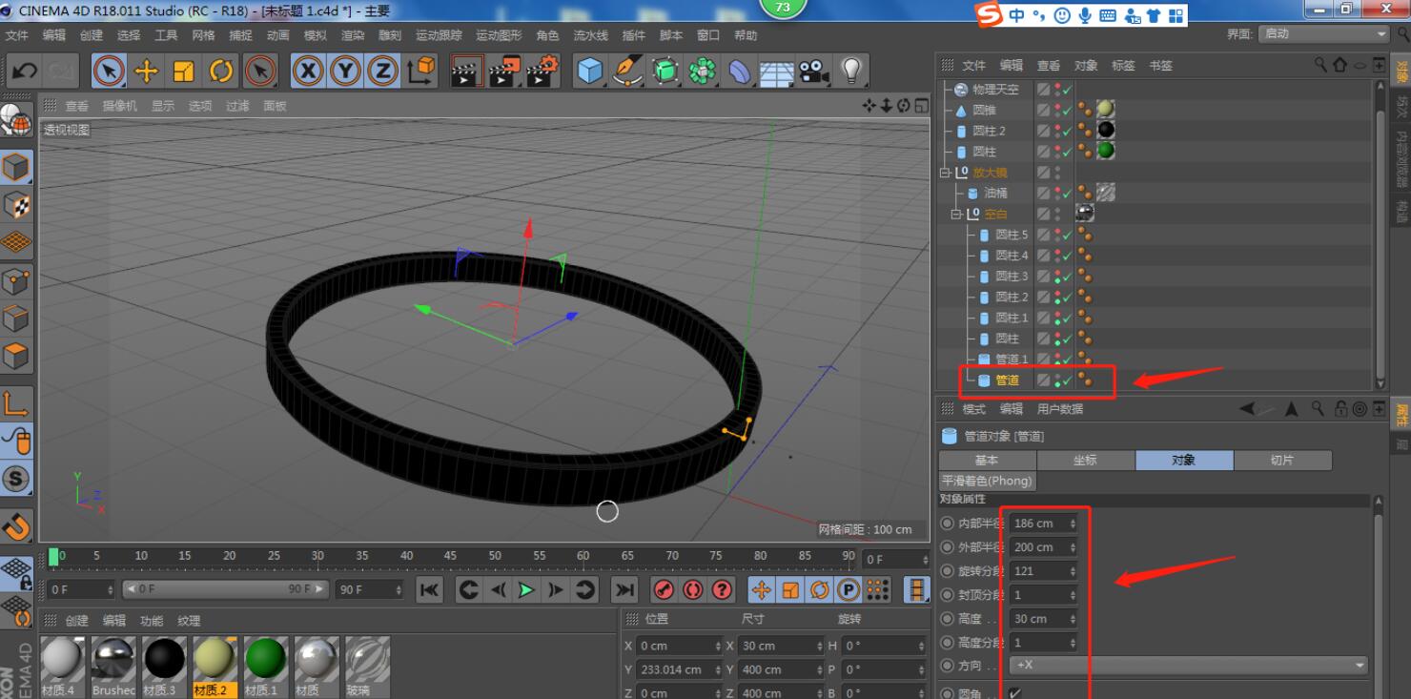Switch to Texture mode checkered cube
The width and height of the screenshot is (1411, 699).
[x=16, y=205]
